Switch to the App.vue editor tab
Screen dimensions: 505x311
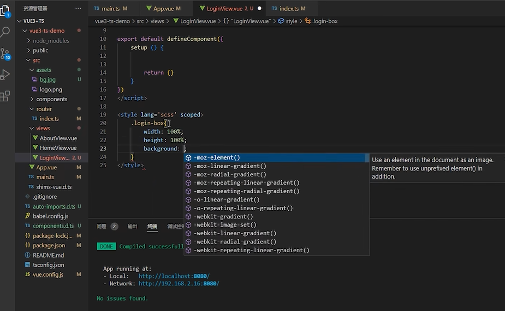coord(166,8)
